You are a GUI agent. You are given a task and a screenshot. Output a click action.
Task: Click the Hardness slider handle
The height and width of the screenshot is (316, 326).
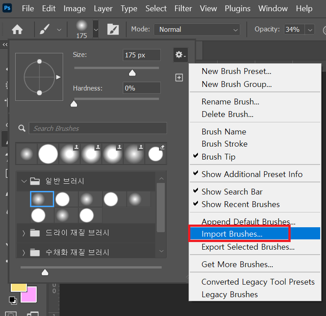tap(74, 104)
